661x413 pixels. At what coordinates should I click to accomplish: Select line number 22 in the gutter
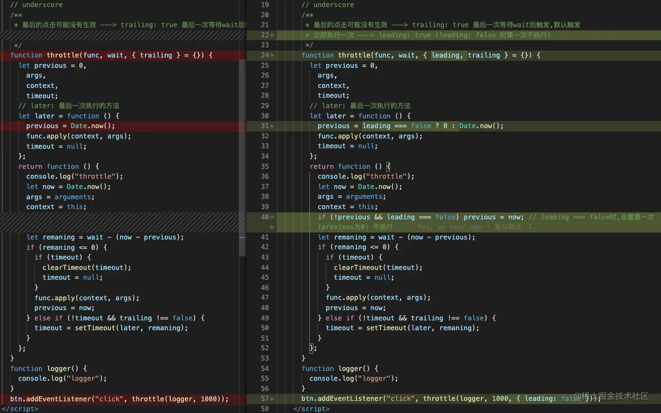click(265, 35)
